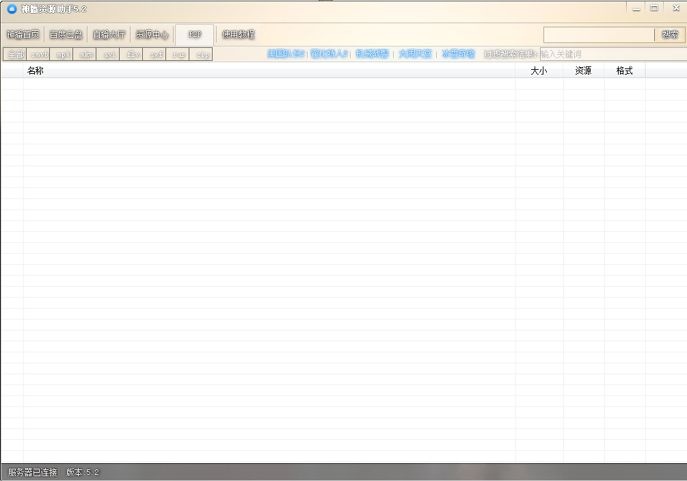Image resolution: width=687 pixels, height=481 pixels.
Task: Go to the 直播大厅 tab
Action: [109, 35]
